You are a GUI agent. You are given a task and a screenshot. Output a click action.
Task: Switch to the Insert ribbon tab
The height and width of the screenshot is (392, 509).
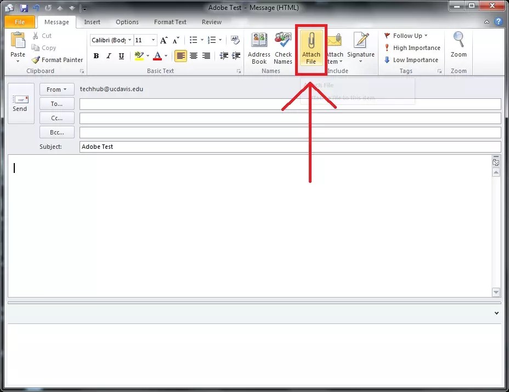[92, 22]
